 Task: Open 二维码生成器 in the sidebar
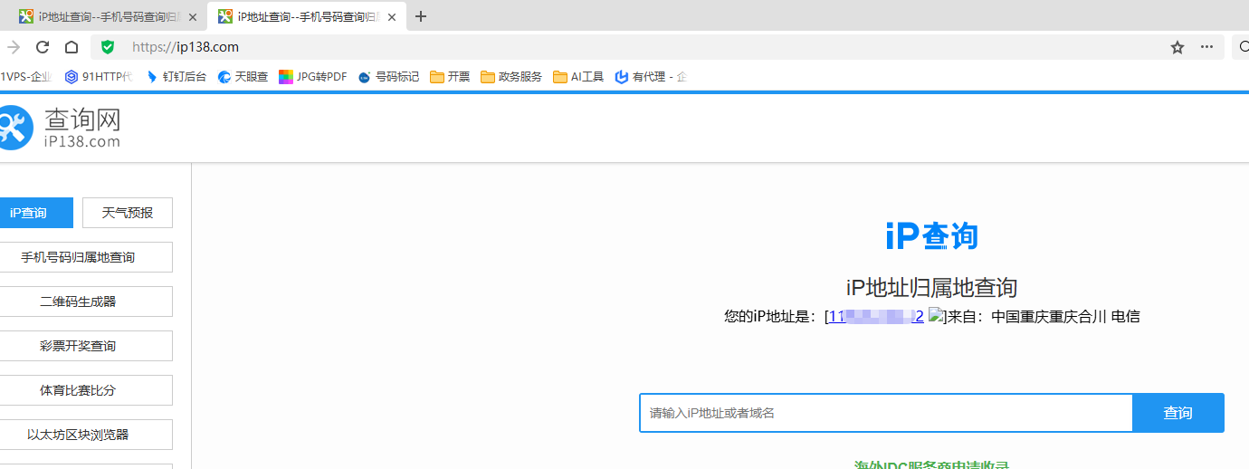(86, 301)
